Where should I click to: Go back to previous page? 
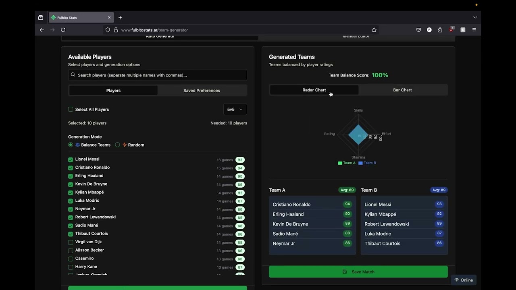(42, 30)
